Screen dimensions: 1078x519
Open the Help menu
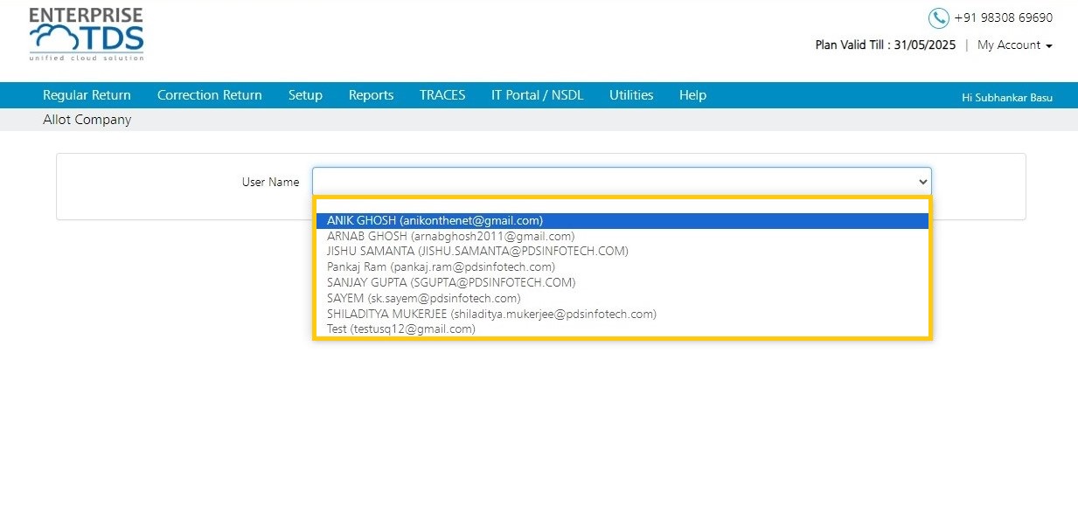coord(692,95)
